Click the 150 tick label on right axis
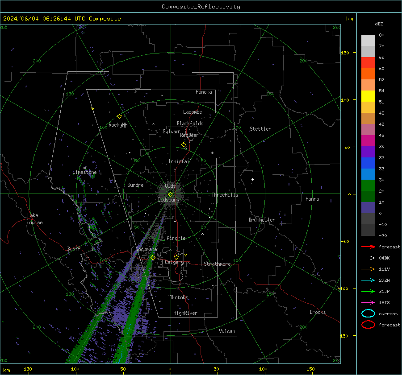 click(345, 53)
